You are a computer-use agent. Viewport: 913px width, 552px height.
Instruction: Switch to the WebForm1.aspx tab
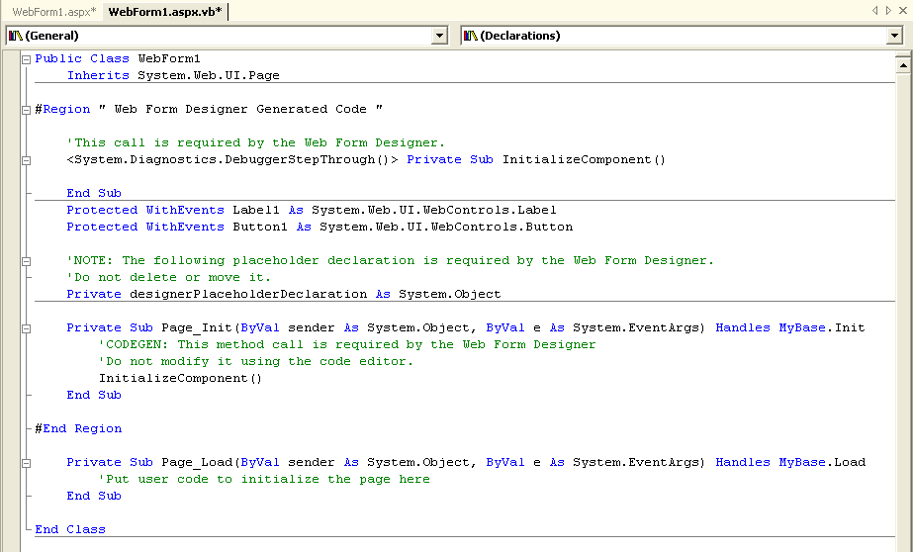click(53, 12)
